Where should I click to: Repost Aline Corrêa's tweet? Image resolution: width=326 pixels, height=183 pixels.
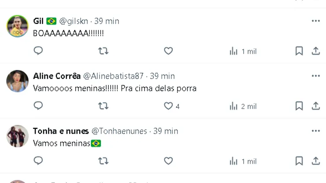point(103,106)
